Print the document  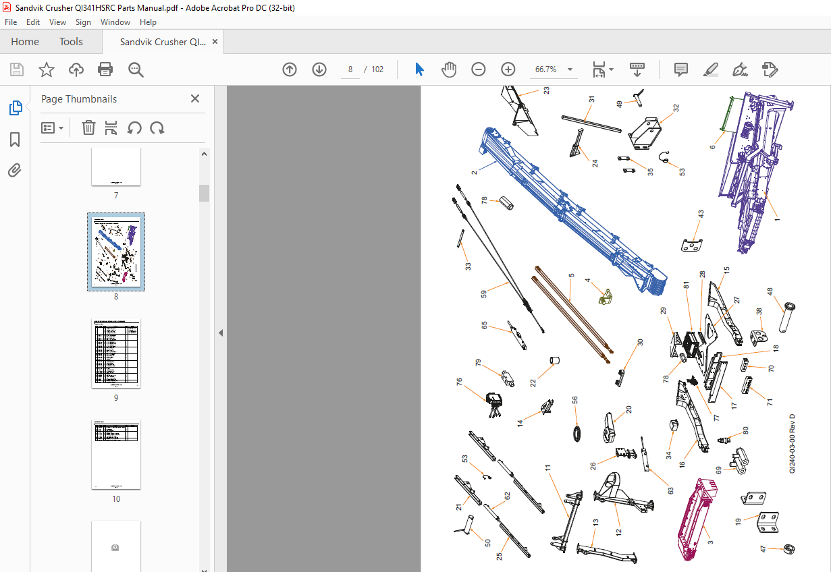[105, 69]
